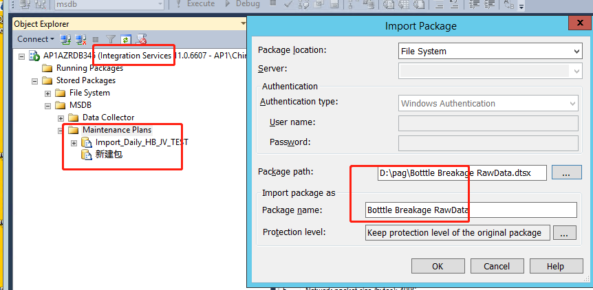Click the Uncomment lines icon
593x290 pixels.
[454, 3]
